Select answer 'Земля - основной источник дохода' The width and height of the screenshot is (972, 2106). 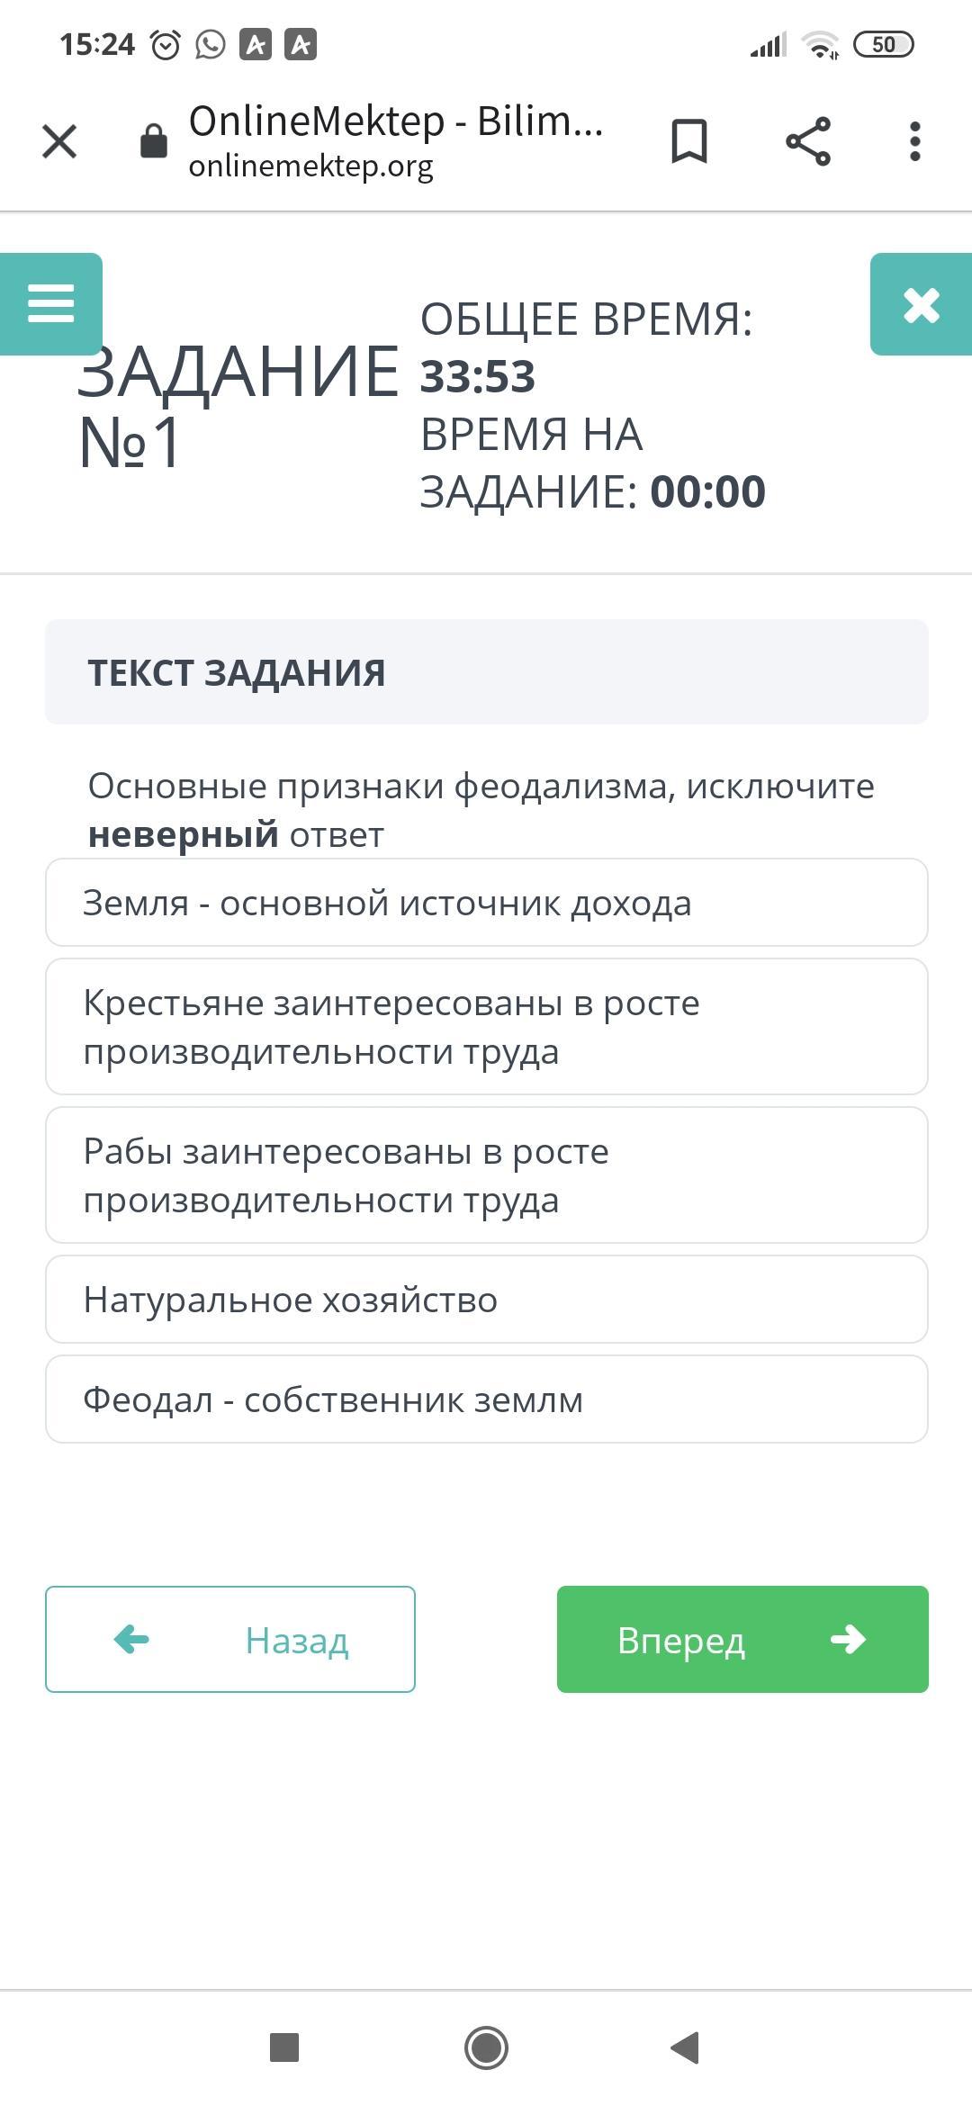coord(486,903)
